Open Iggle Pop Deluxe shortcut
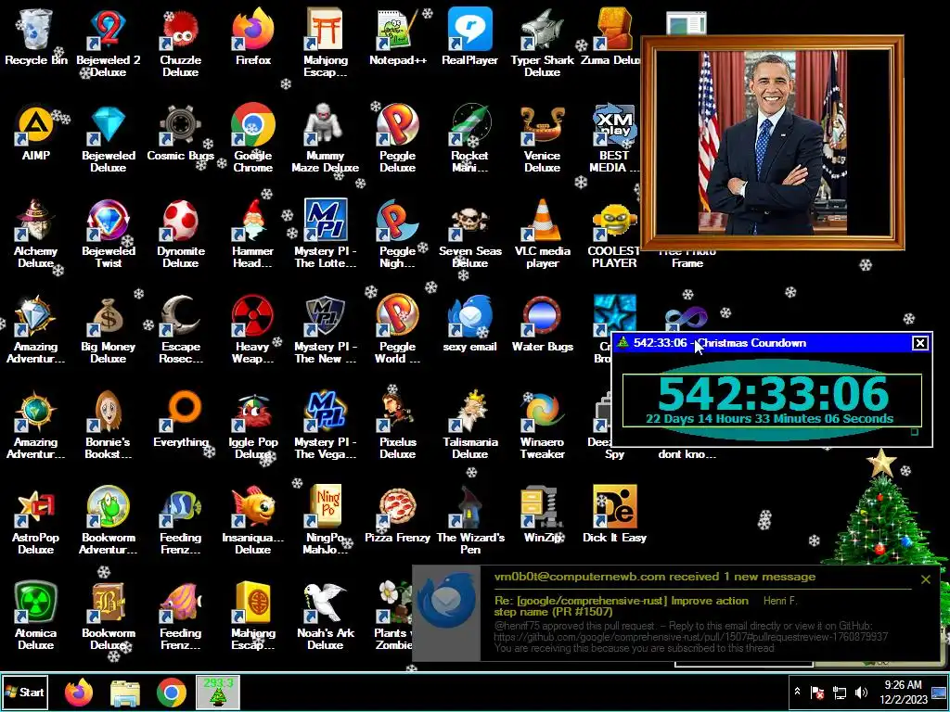Image resolution: width=950 pixels, height=712 pixels. [x=252, y=424]
